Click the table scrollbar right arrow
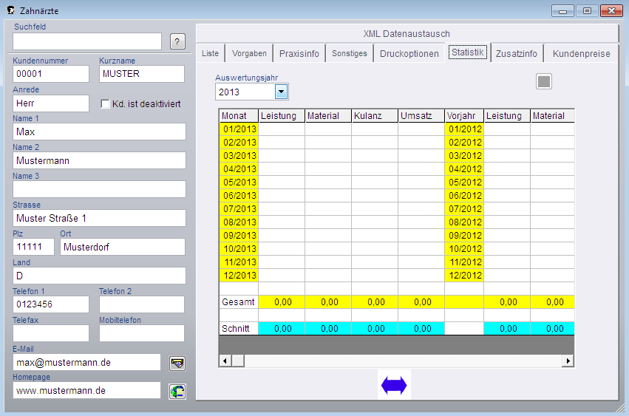This screenshot has height=416, width=629. click(x=568, y=361)
